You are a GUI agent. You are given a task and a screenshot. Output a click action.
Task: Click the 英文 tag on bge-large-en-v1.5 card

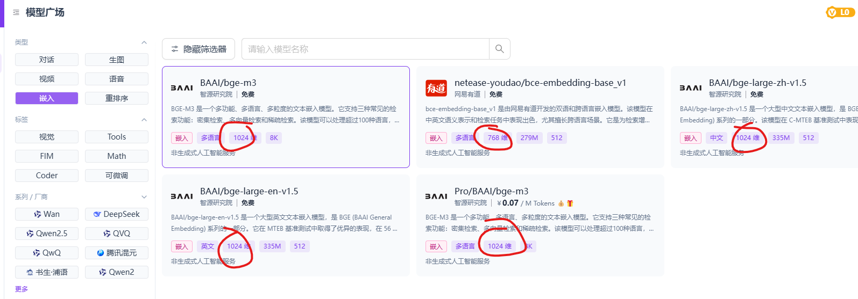208,246
